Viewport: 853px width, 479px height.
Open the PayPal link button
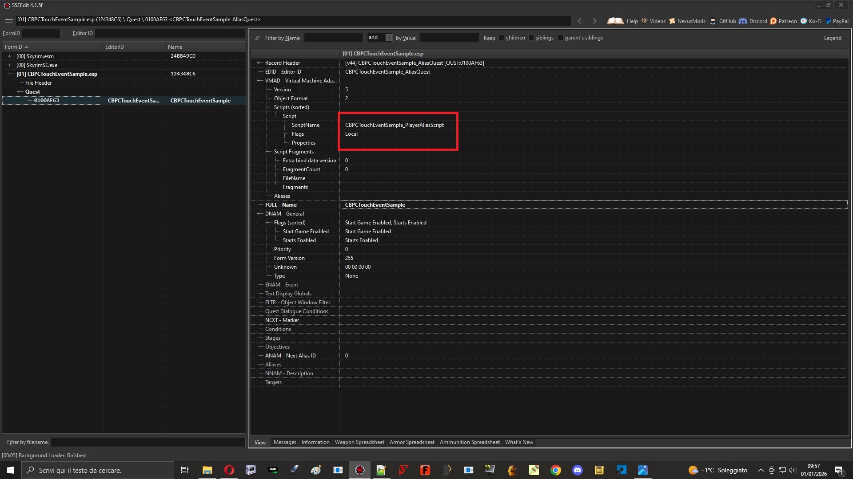(837, 21)
